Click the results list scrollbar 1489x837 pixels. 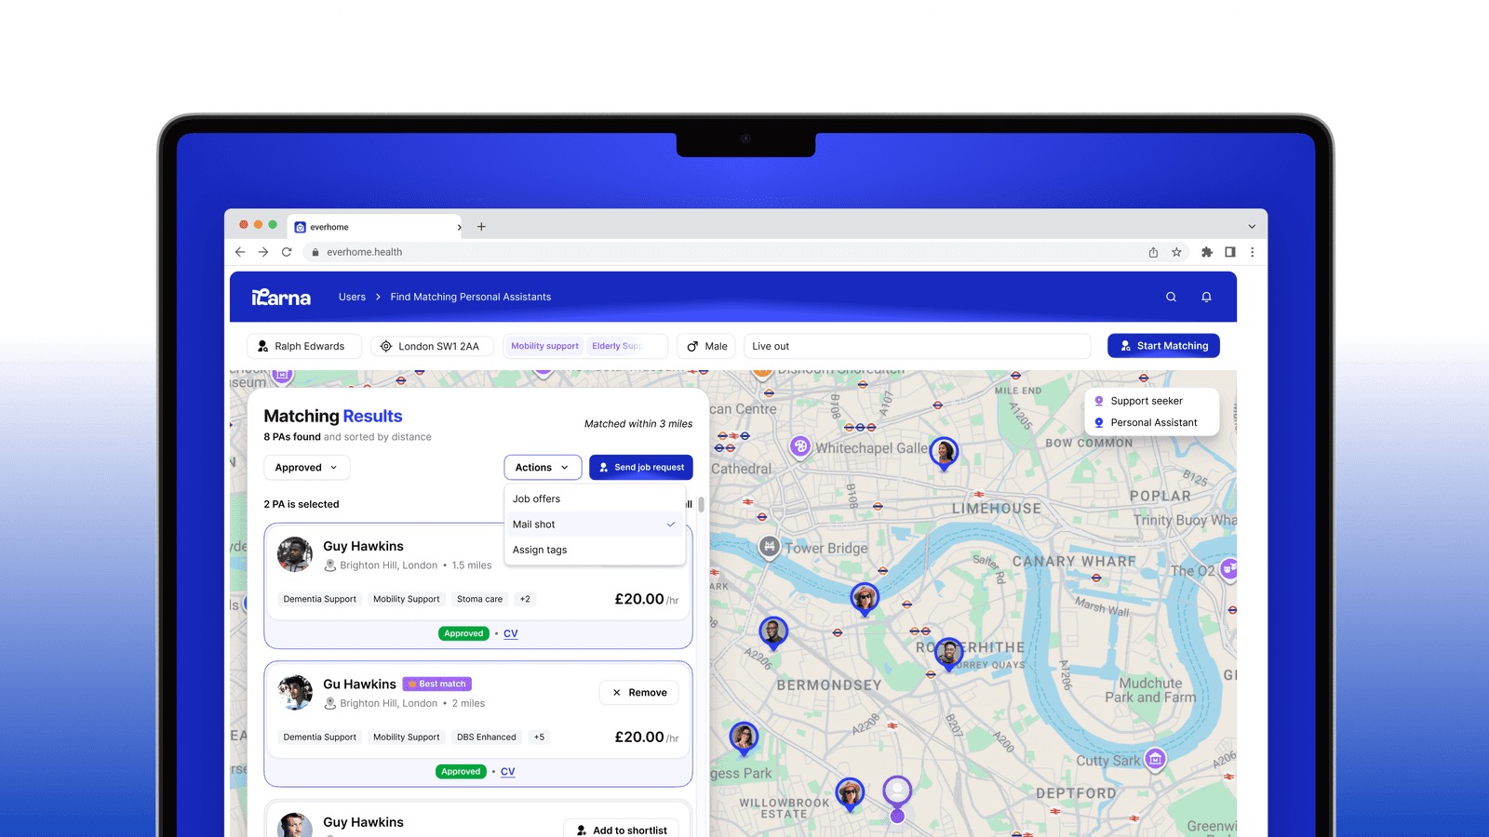tap(701, 504)
